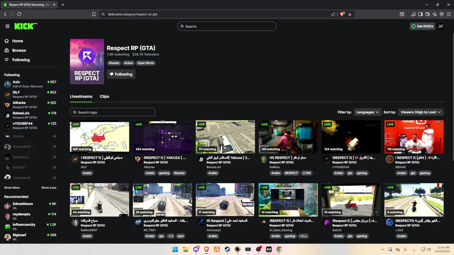This screenshot has height=255, width=454.
Task: Click the lspd tag under NF_TRK1 stream
Action: (181, 236)
